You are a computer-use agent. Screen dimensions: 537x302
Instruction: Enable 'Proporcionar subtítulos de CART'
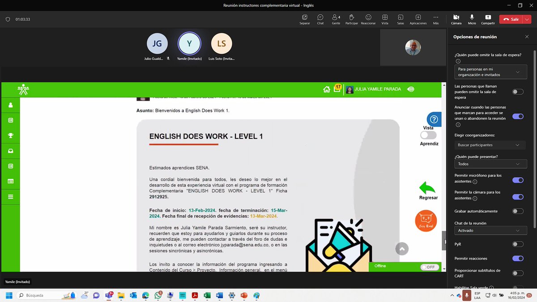(518, 273)
